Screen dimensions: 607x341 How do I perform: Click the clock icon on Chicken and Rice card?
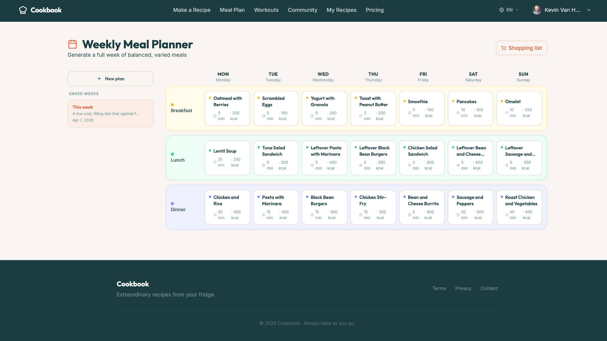point(215,215)
